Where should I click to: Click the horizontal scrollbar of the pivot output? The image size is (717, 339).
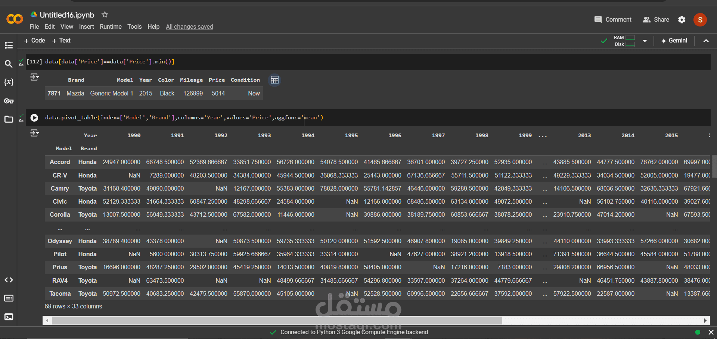[x=277, y=321]
